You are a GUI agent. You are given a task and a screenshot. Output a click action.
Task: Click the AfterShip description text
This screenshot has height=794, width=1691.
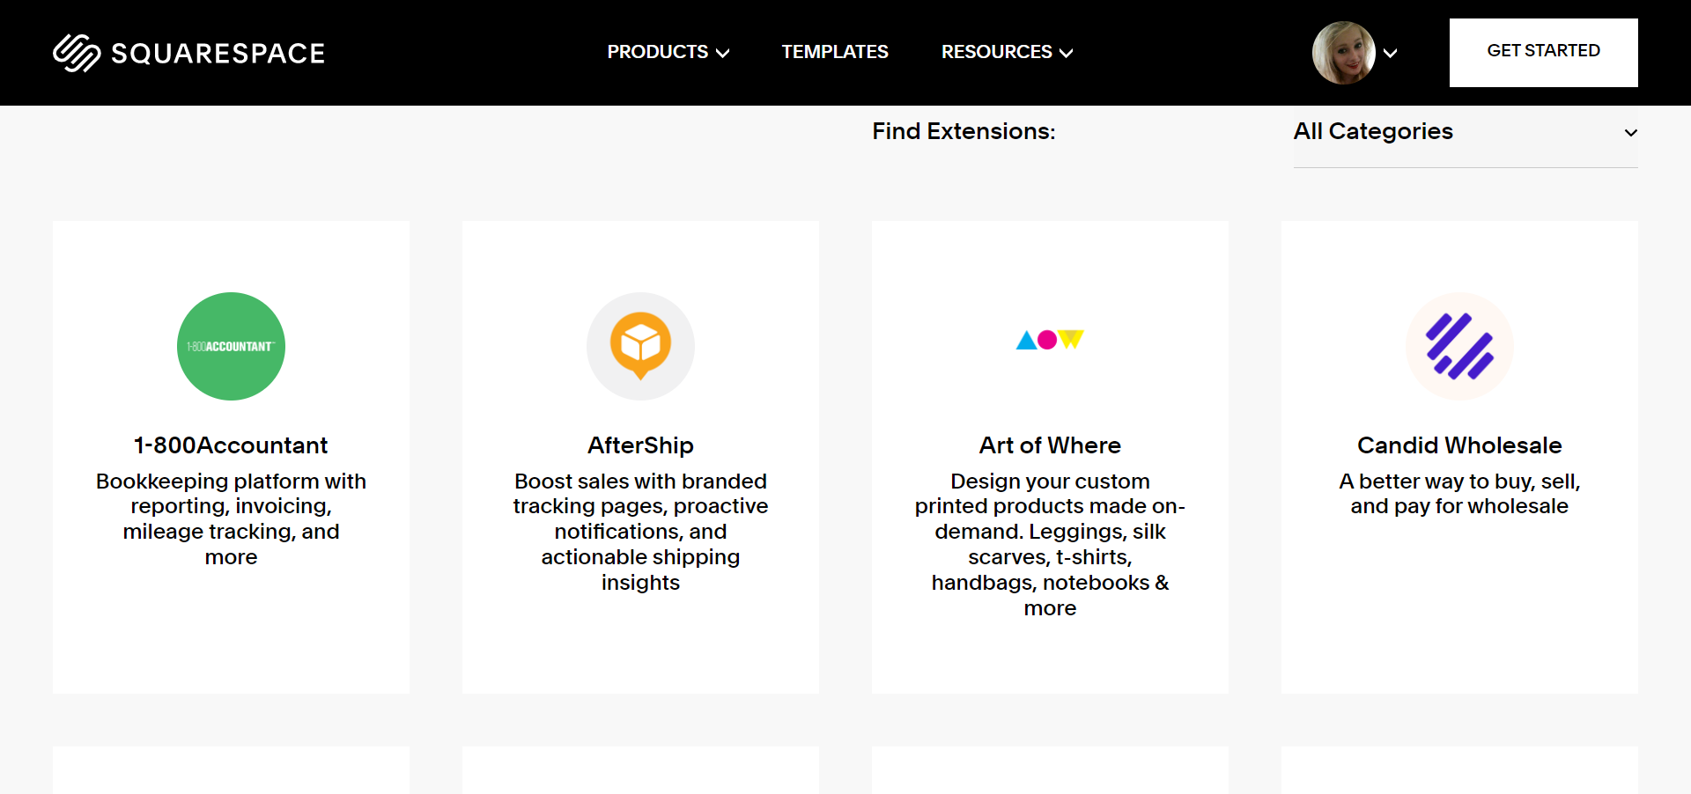pos(640,532)
